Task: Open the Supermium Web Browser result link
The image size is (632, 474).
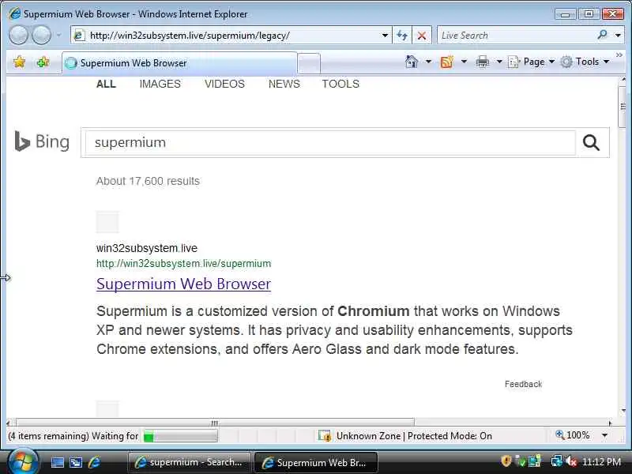Action: pyautogui.click(x=183, y=284)
